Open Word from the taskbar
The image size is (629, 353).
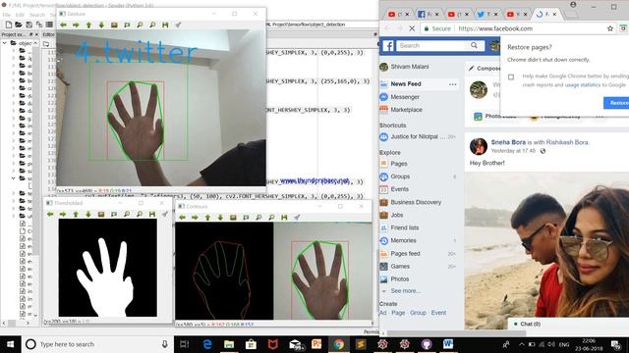tap(448, 344)
